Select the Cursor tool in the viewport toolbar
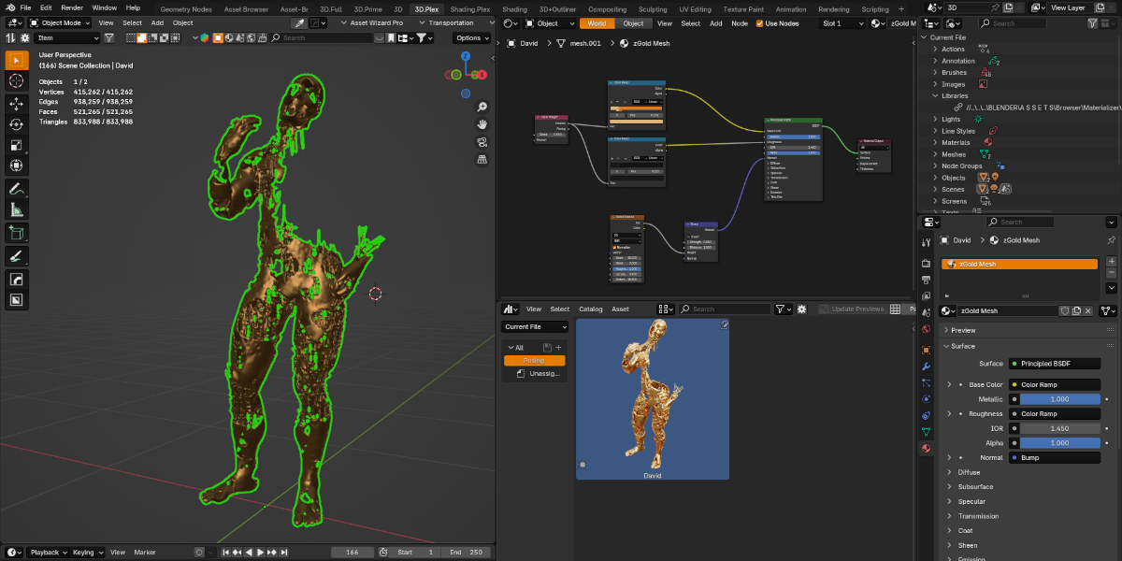 click(x=17, y=81)
